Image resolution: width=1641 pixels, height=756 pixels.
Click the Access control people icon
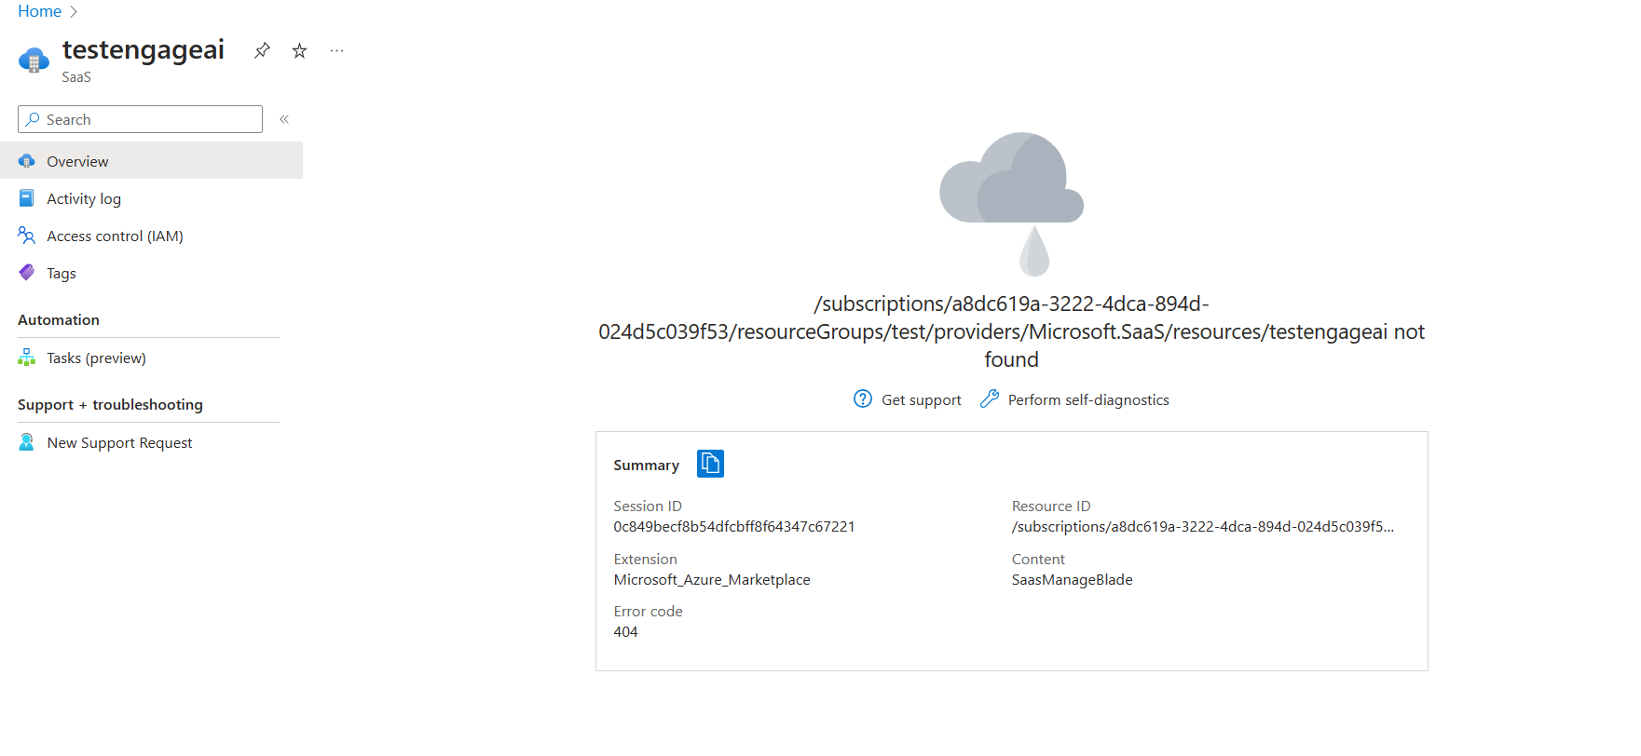(x=27, y=236)
